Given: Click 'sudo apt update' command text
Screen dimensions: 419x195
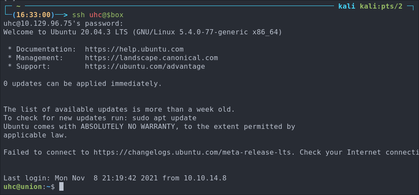Looking at the screenshot, I should pyautogui.click(x=164, y=118).
